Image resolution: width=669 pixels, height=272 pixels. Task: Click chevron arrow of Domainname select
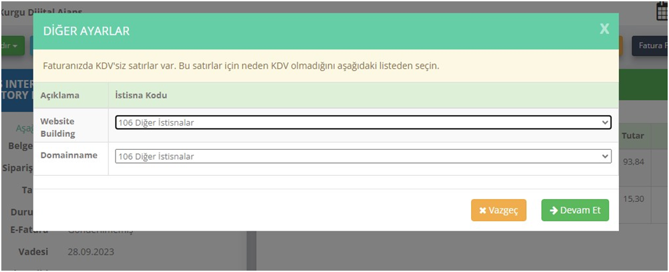[x=605, y=156]
